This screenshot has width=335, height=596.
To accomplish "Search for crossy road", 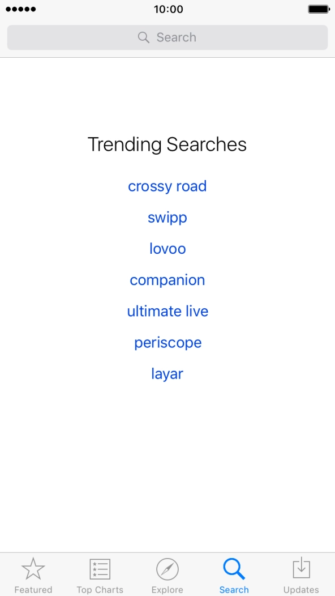I will [167, 186].
